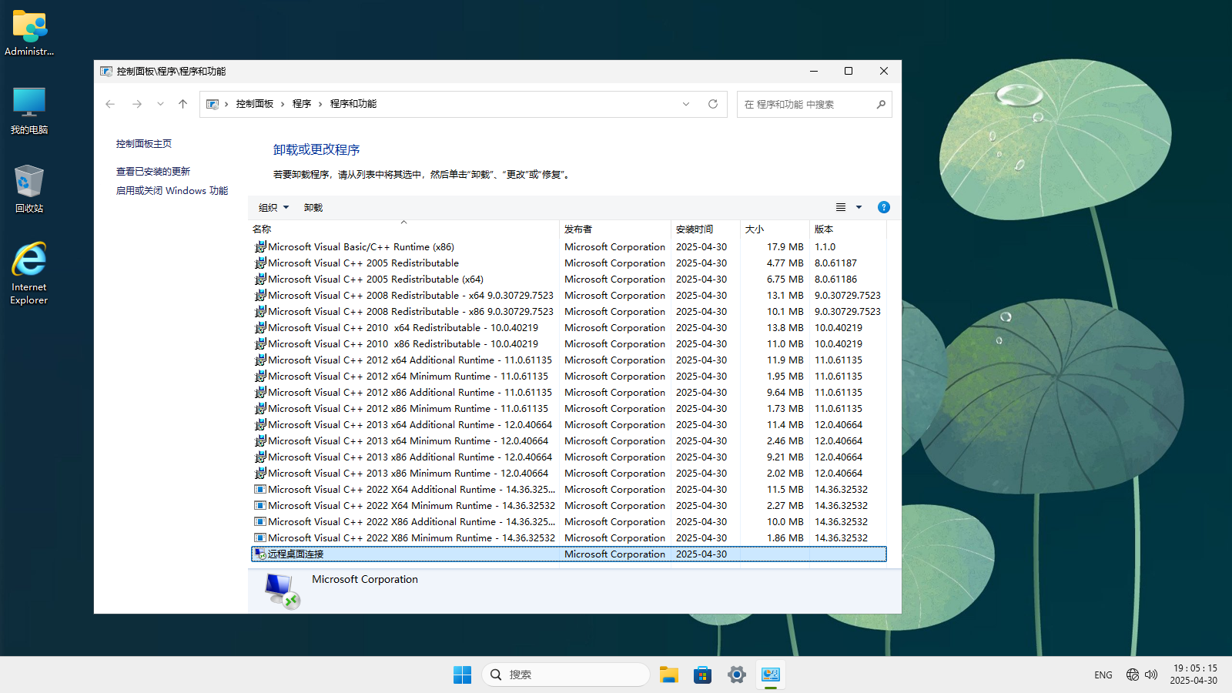Open File Explorer from the taskbar
This screenshot has width=1232, height=693.
669,675
